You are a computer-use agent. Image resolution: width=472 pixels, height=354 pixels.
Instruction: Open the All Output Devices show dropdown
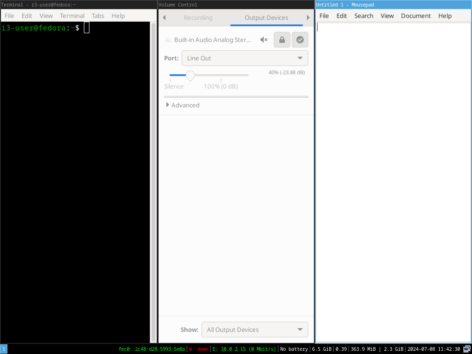254,330
